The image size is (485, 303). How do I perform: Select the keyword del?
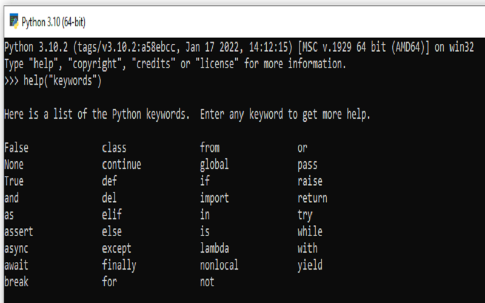[110, 198]
